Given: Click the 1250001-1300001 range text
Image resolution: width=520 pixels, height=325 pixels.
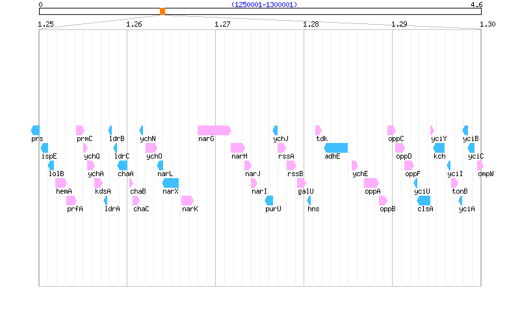Looking at the screenshot, I should [264, 5].
